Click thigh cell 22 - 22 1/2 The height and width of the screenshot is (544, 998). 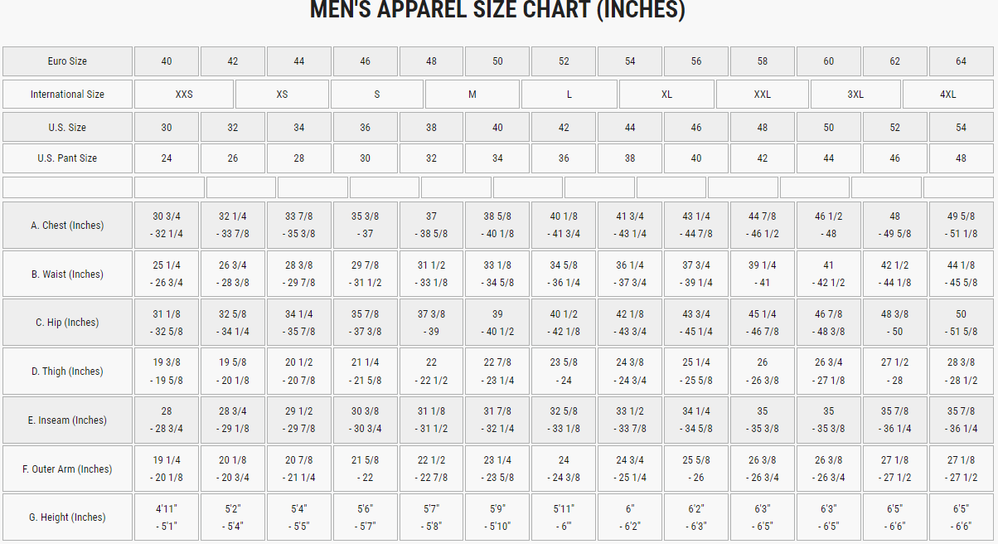[x=431, y=372]
